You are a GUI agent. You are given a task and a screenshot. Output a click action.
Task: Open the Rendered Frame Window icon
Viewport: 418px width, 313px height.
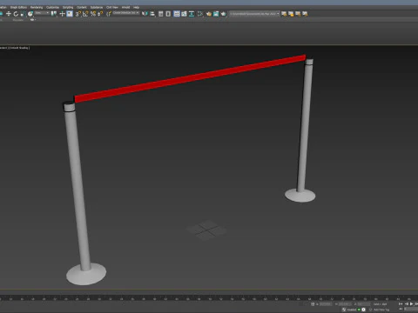(x=216, y=14)
